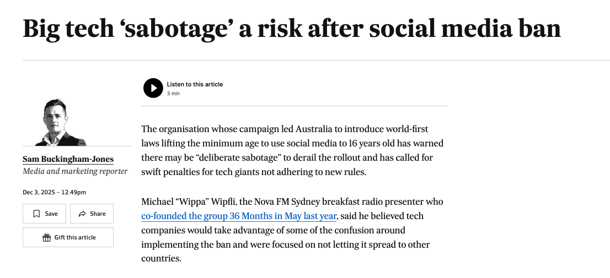Viewport: 610px width, 278px height.
Task: Click the bookmark icon in the Save button
Action: pyautogui.click(x=36, y=214)
